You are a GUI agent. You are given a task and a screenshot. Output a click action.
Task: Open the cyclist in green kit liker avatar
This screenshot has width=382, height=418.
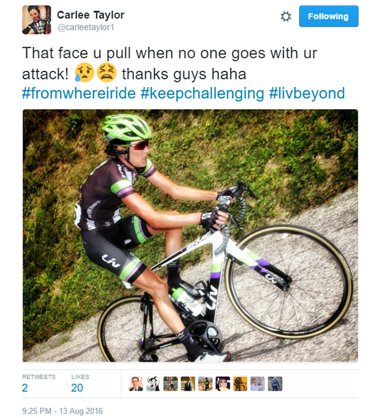[206, 383]
